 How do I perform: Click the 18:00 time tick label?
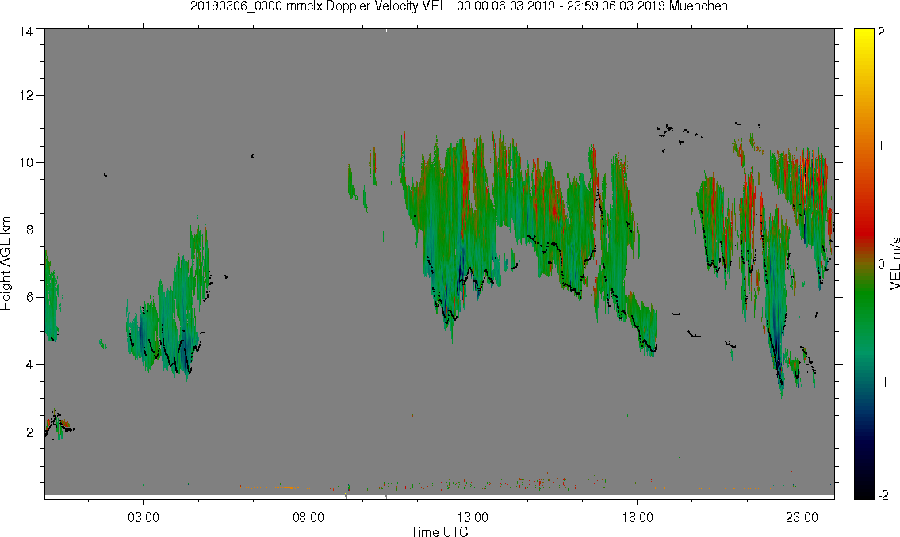pos(638,517)
